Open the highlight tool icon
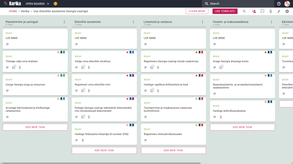Screen dimensions: 293x164 click(x=279, y=11)
